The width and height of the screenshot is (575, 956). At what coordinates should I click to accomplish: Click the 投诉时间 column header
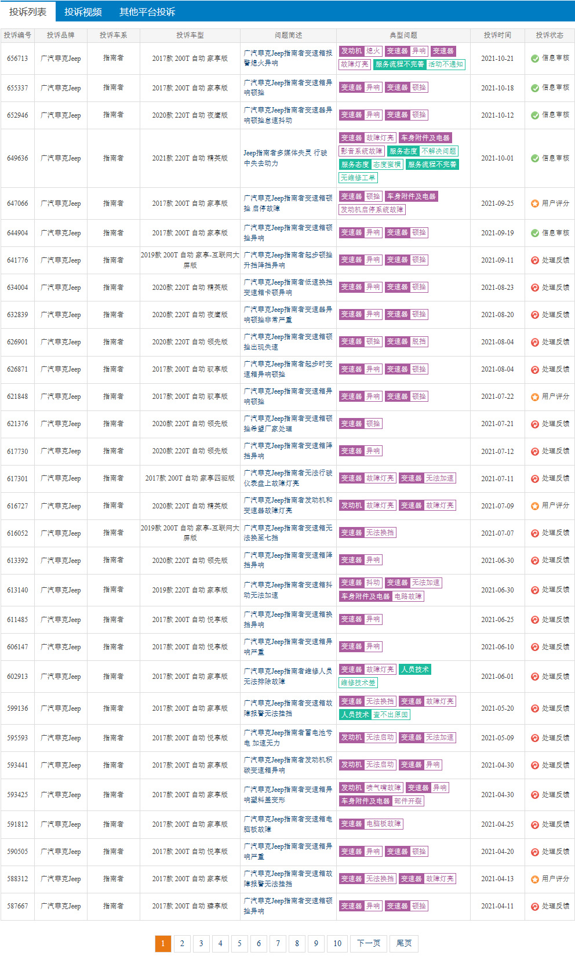pos(497,35)
